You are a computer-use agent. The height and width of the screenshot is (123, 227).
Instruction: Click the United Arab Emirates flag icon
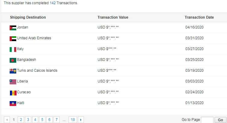[x=13, y=39]
